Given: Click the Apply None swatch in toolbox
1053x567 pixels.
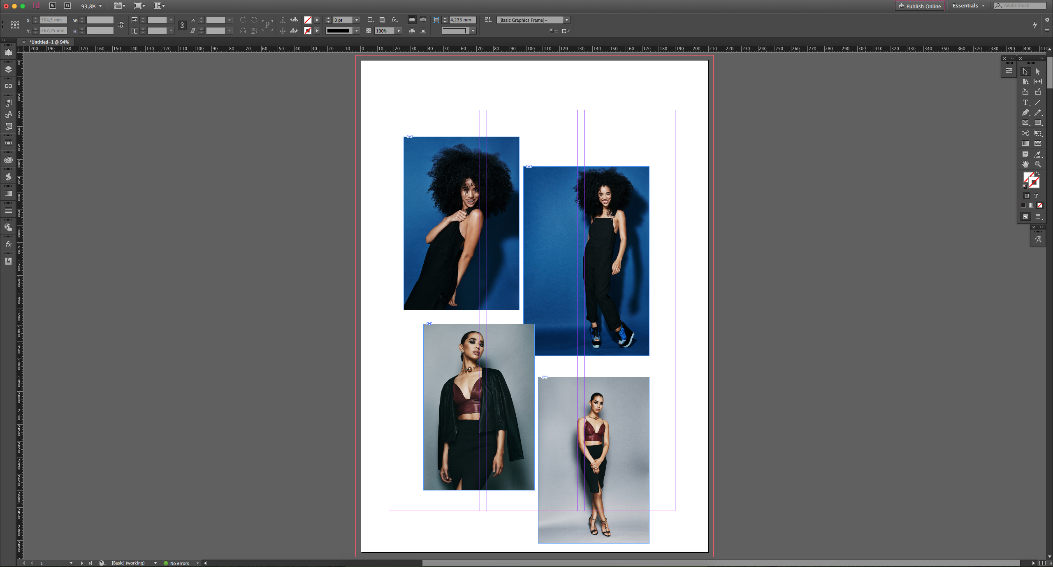Looking at the screenshot, I should 1040,205.
